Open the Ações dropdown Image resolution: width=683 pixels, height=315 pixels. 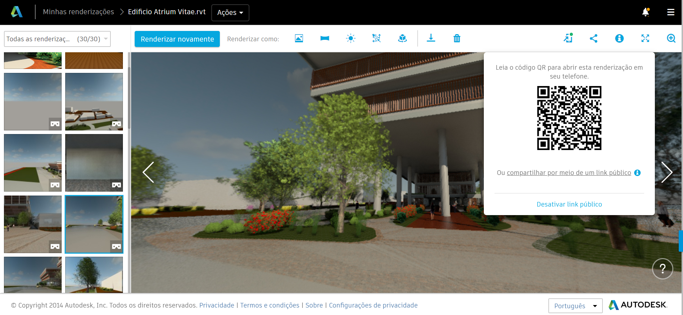230,13
